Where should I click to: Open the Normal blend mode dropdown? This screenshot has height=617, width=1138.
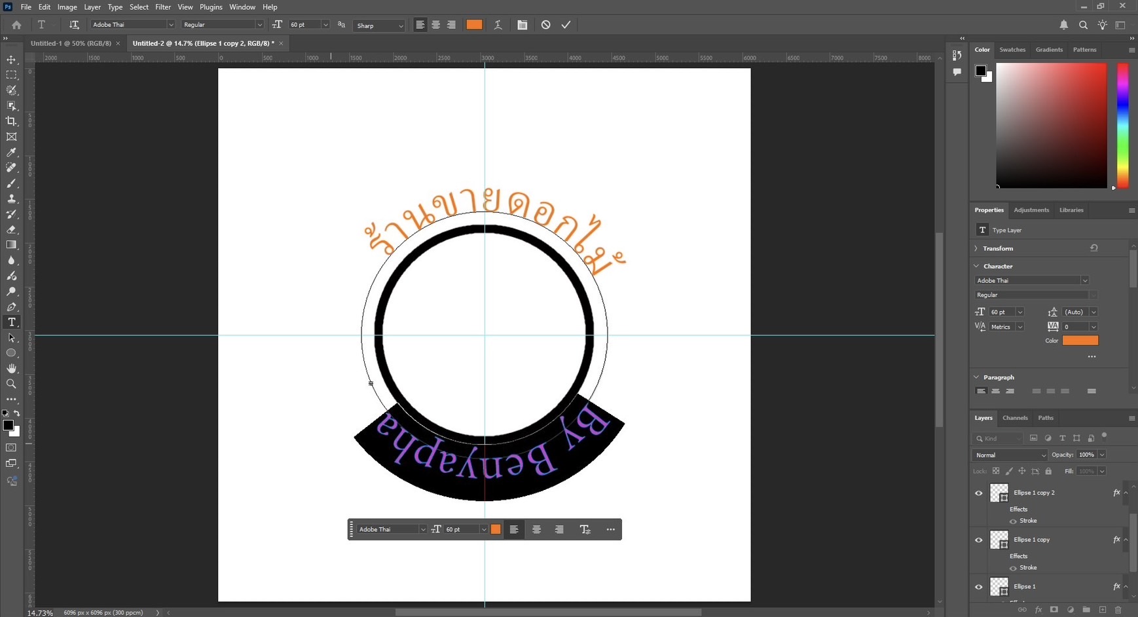[x=1009, y=455]
